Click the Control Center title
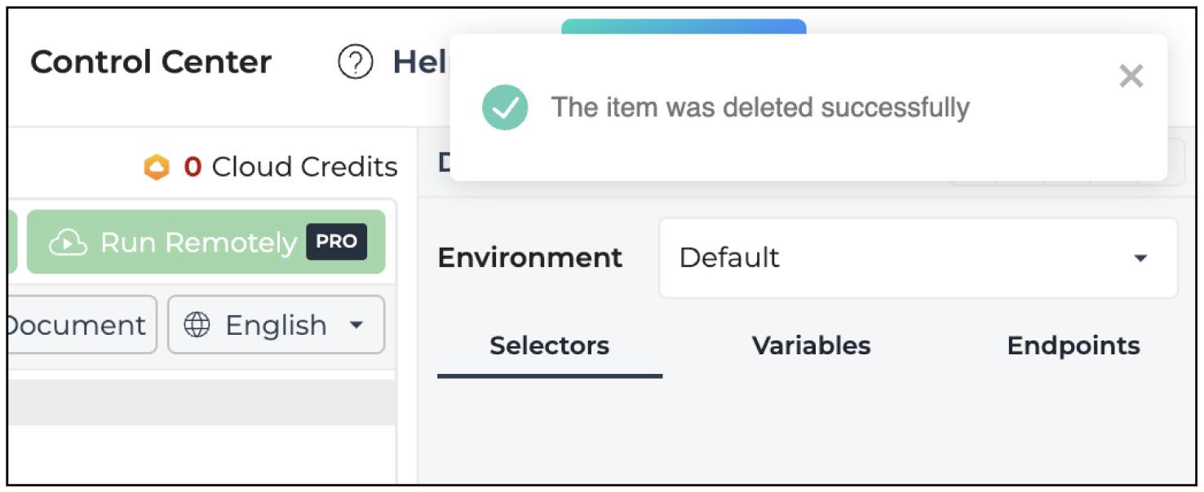Viewport: 1204px width, 492px height. [x=151, y=62]
